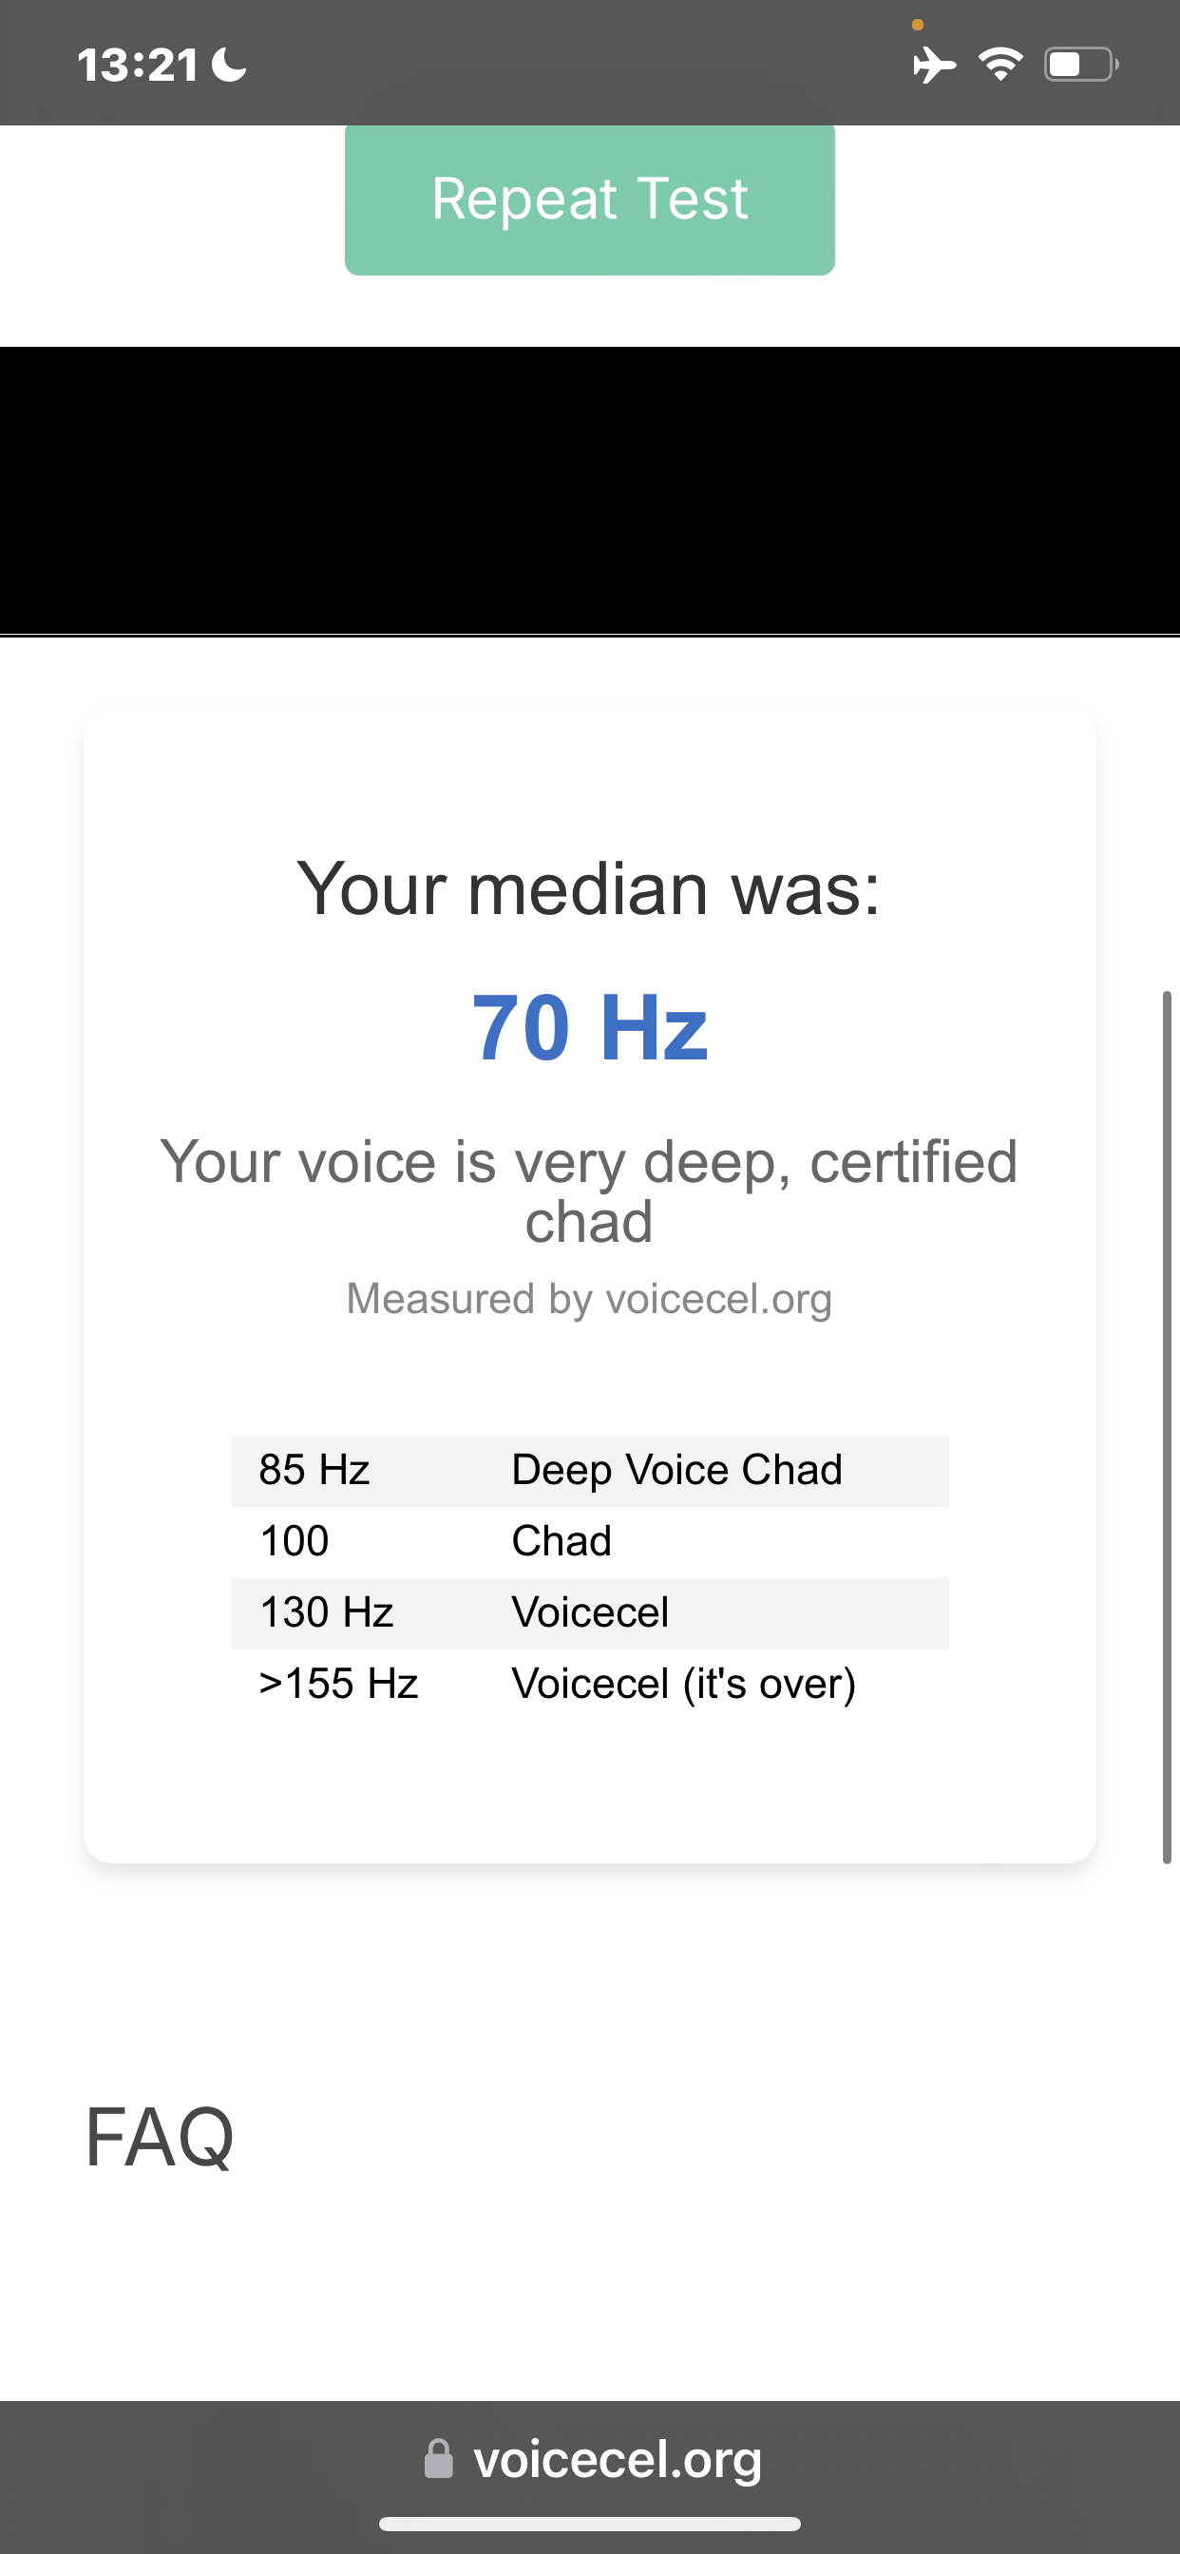The image size is (1180, 2554).
Task: Select the 100 Chad table row
Action: [x=589, y=1542]
